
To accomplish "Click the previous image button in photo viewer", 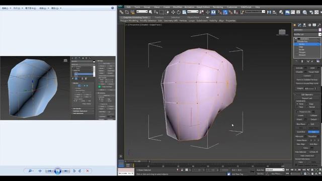I will pos(49,171).
